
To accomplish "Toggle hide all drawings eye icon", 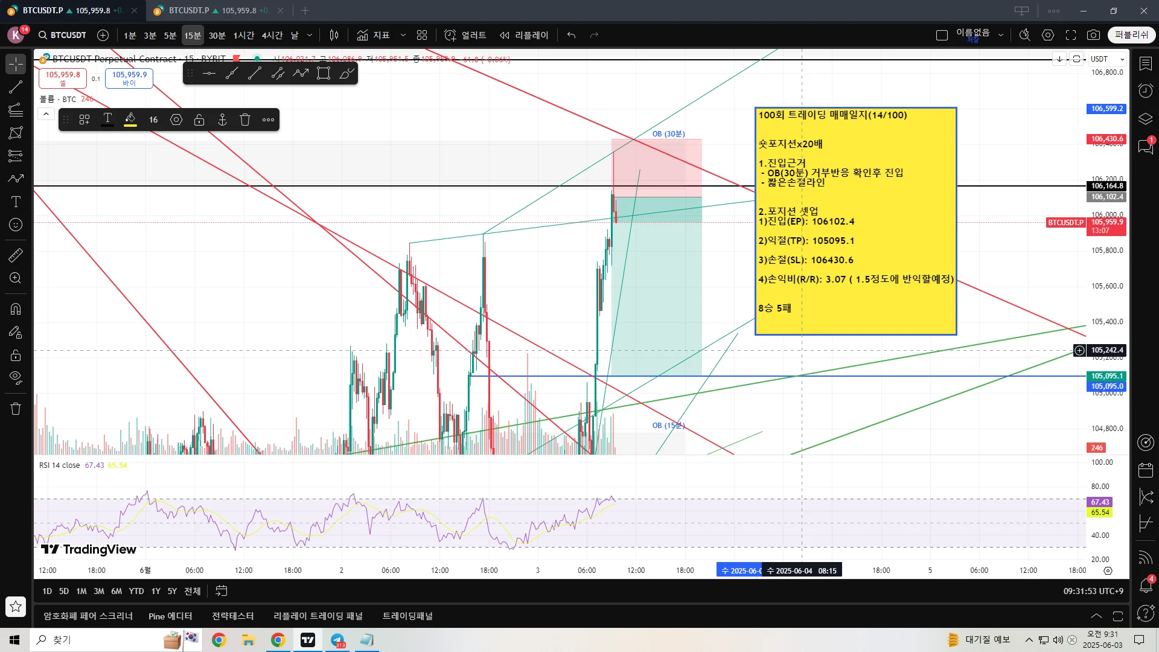I will pyautogui.click(x=16, y=378).
